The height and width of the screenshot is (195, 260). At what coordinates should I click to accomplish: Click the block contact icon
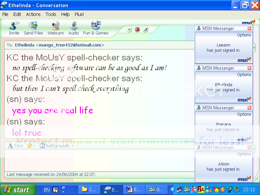point(137,30)
